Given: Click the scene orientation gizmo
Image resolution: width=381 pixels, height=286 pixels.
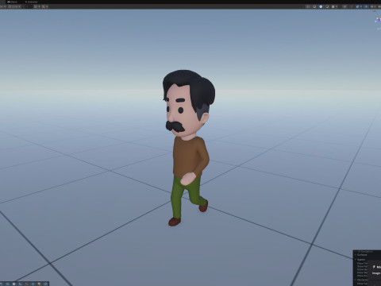Looking at the screenshot, I should (x=378, y=20).
